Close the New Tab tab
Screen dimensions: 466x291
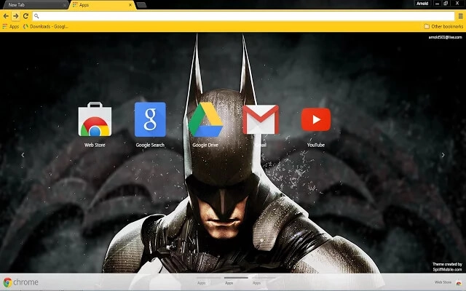coord(65,5)
